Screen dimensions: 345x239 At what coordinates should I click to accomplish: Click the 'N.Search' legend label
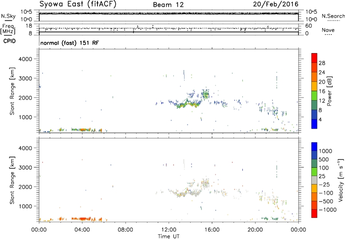[x=333, y=16]
